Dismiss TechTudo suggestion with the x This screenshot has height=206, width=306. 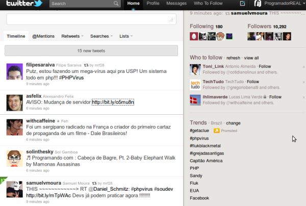(x=303, y=82)
